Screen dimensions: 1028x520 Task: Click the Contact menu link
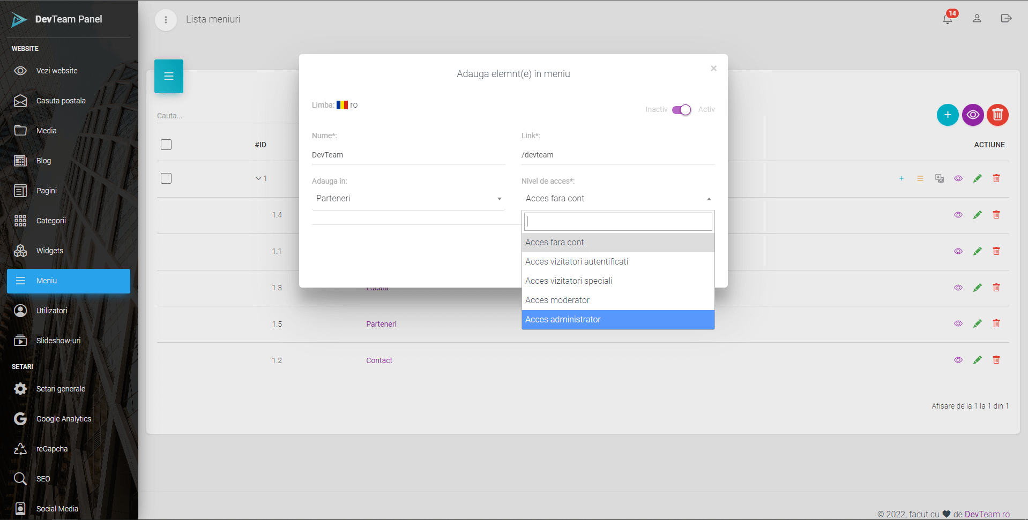pos(379,360)
